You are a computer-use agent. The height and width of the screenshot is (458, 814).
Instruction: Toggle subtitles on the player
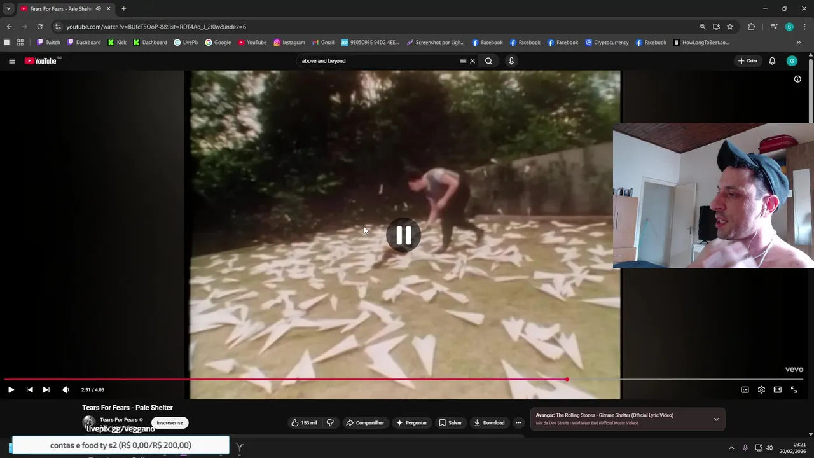click(x=745, y=390)
